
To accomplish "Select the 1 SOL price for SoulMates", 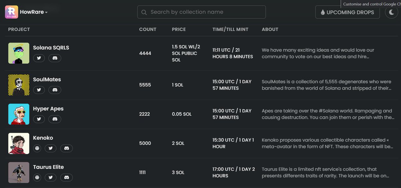I will click(x=177, y=85).
